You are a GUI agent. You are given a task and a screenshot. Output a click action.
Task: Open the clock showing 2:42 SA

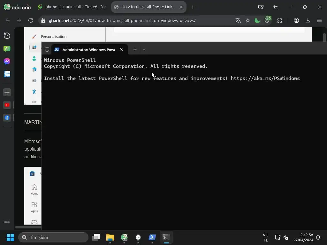tap(303, 237)
